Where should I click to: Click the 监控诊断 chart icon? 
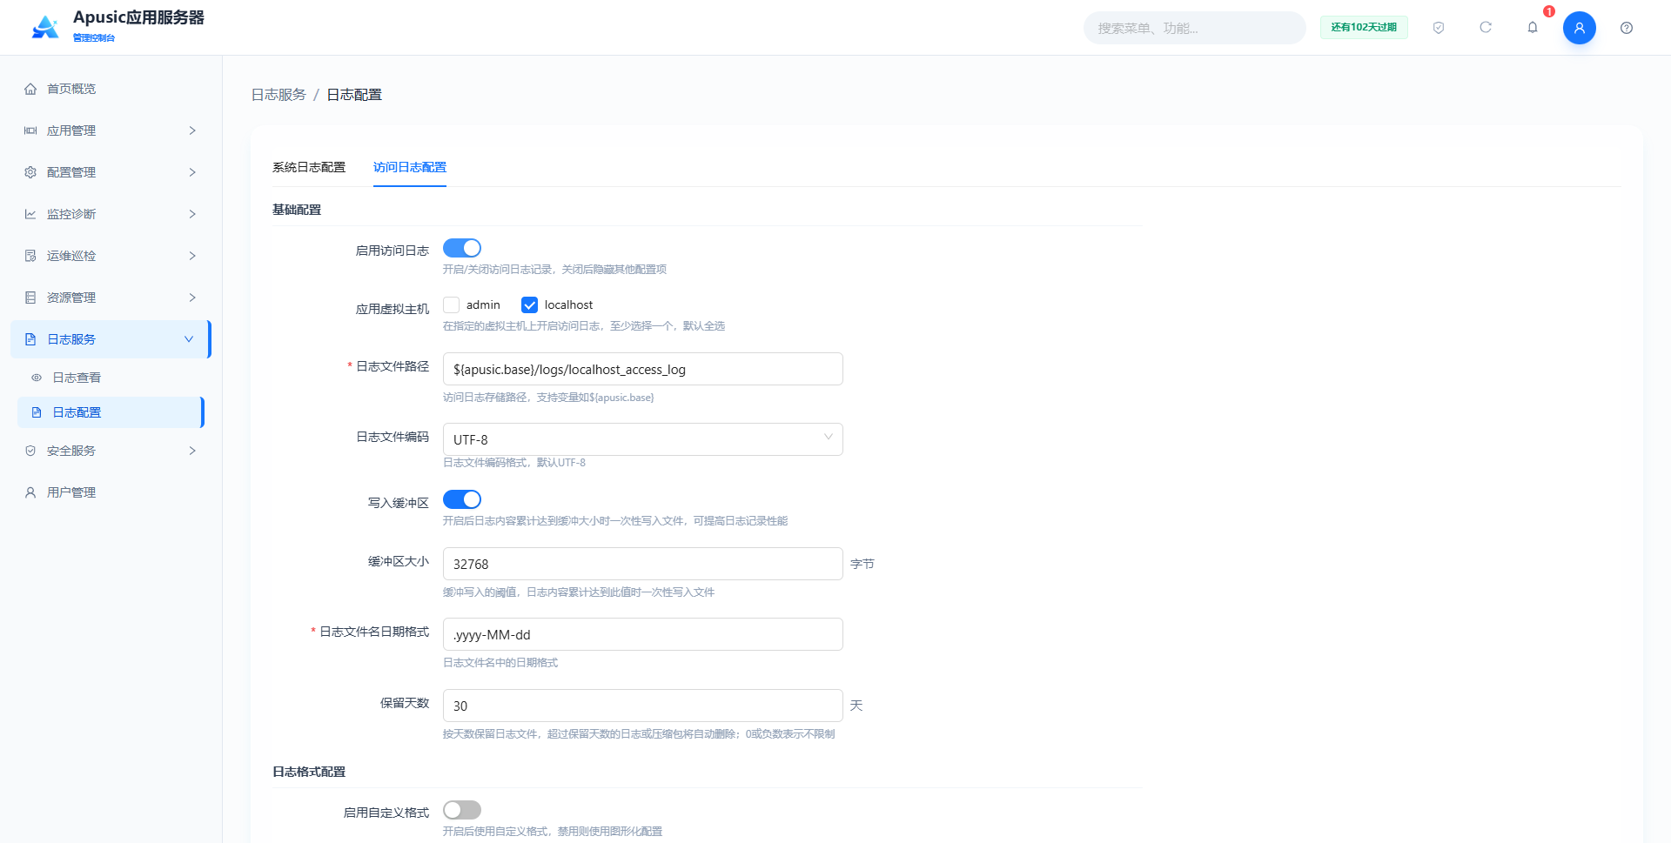(x=30, y=214)
